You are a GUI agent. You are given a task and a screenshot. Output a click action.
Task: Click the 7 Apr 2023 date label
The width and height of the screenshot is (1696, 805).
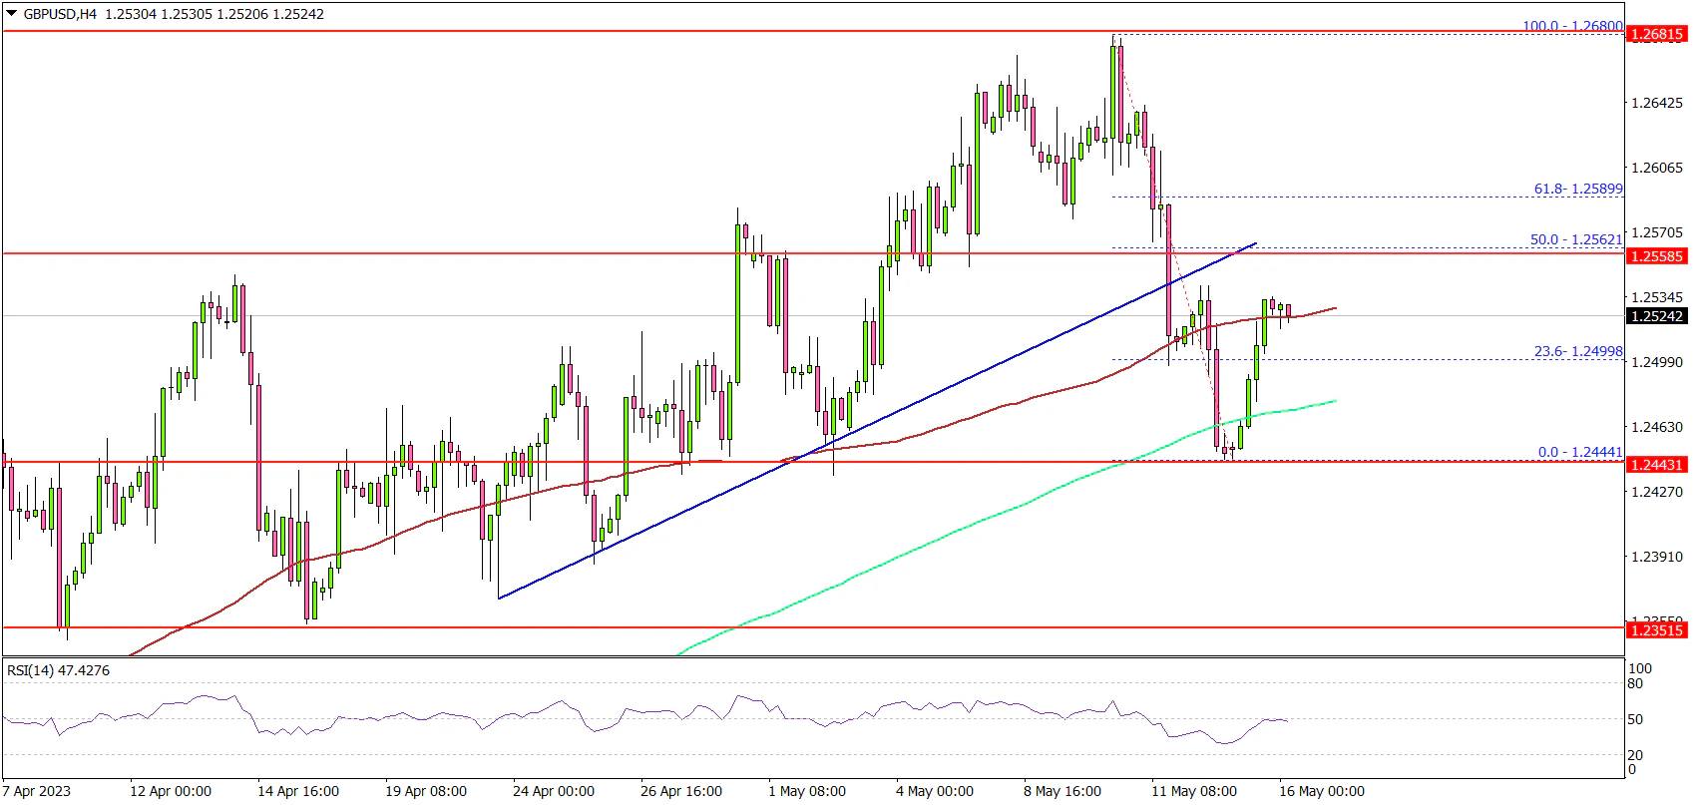coord(37,791)
